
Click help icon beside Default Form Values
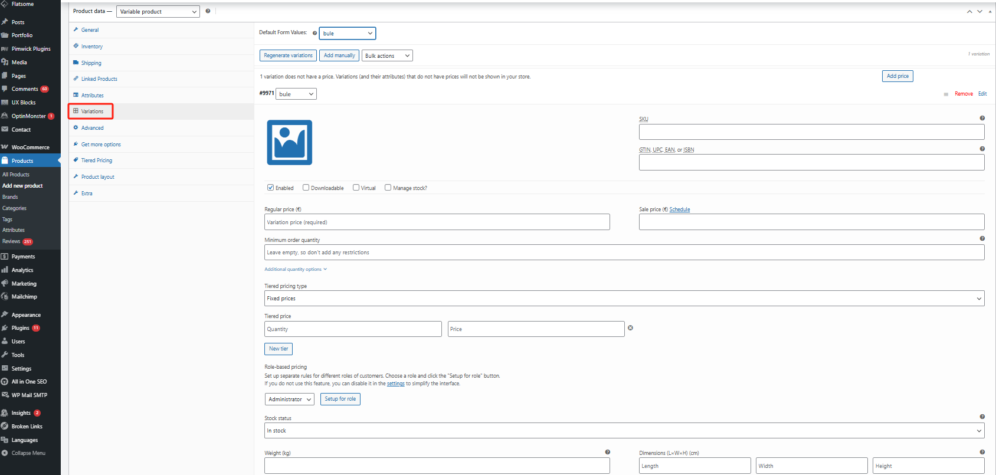[314, 33]
